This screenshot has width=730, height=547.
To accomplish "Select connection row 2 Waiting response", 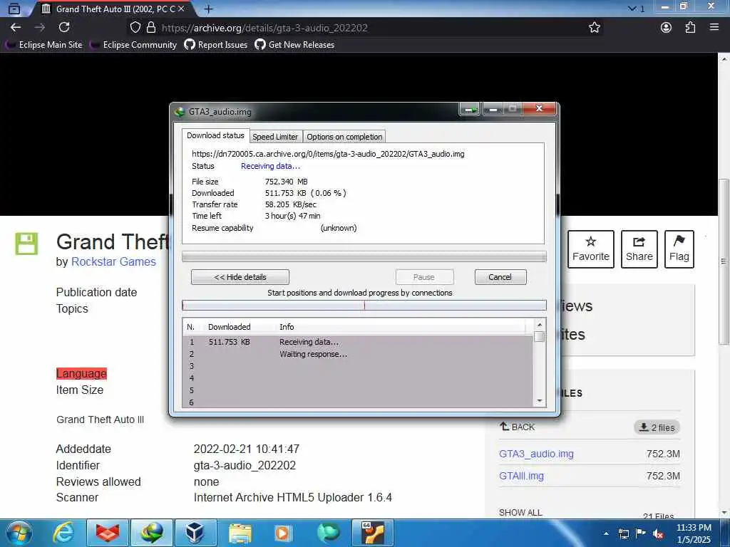I will click(x=358, y=354).
